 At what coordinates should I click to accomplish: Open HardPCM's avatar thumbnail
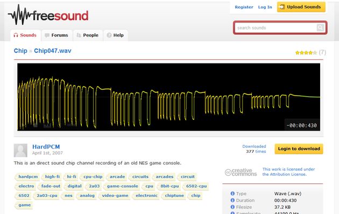pyautogui.click(x=20, y=151)
